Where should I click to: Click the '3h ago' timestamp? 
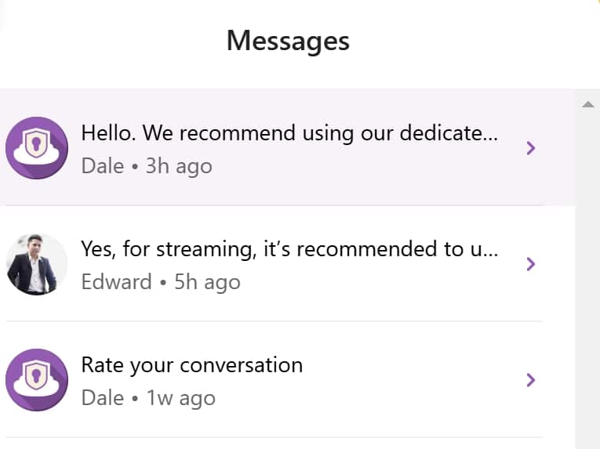pyautogui.click(x=179, y=166)
